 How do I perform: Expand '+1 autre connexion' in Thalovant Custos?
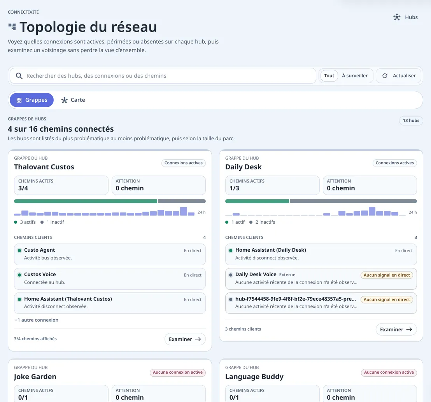[x=36, y=320]
